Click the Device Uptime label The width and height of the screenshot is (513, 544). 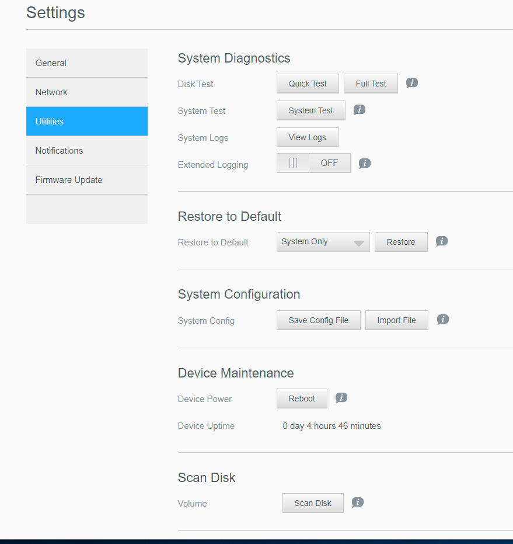coord(206,426)
